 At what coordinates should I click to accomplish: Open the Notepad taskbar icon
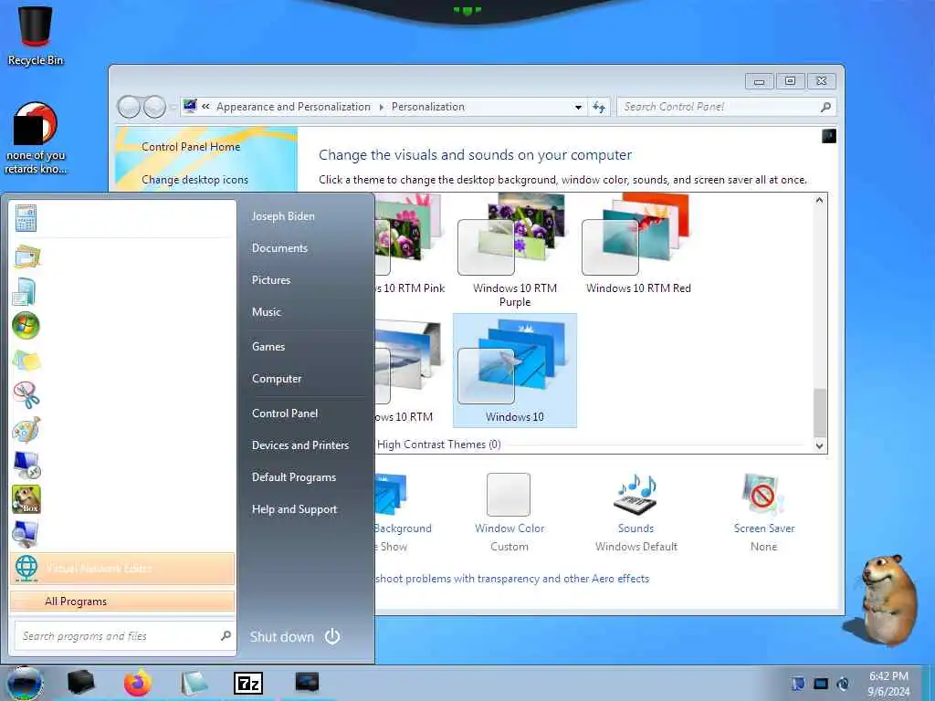194,683
